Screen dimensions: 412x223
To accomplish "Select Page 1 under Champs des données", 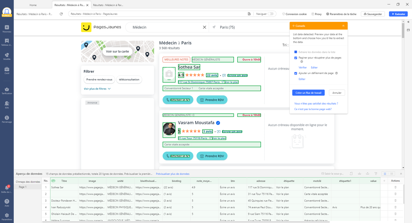I will pyautogui.click(x=23, y=187).
